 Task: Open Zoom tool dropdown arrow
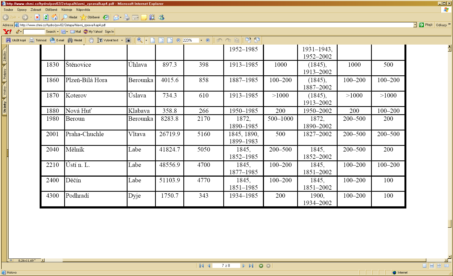click(x=146, y=40)
